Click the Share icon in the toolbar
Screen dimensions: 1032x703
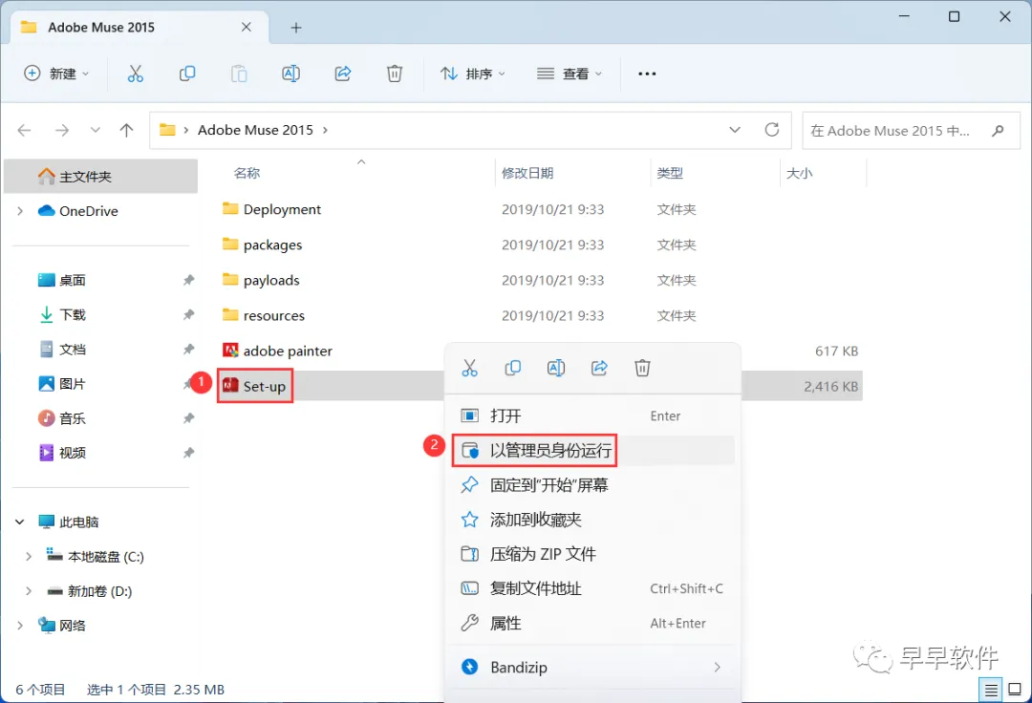[343, 74]
